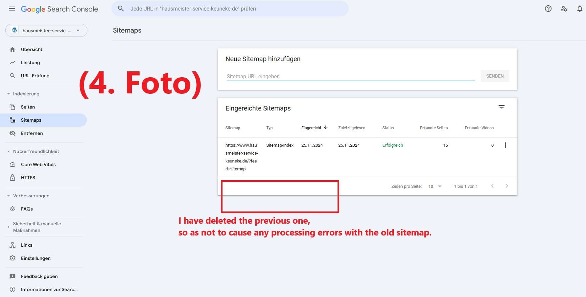Focus the Sitemap-URL eingeben field

351,76
